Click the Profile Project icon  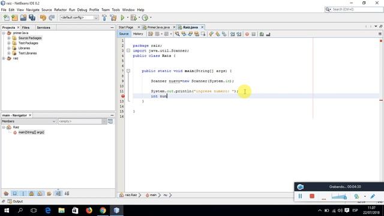coord(145,17)
